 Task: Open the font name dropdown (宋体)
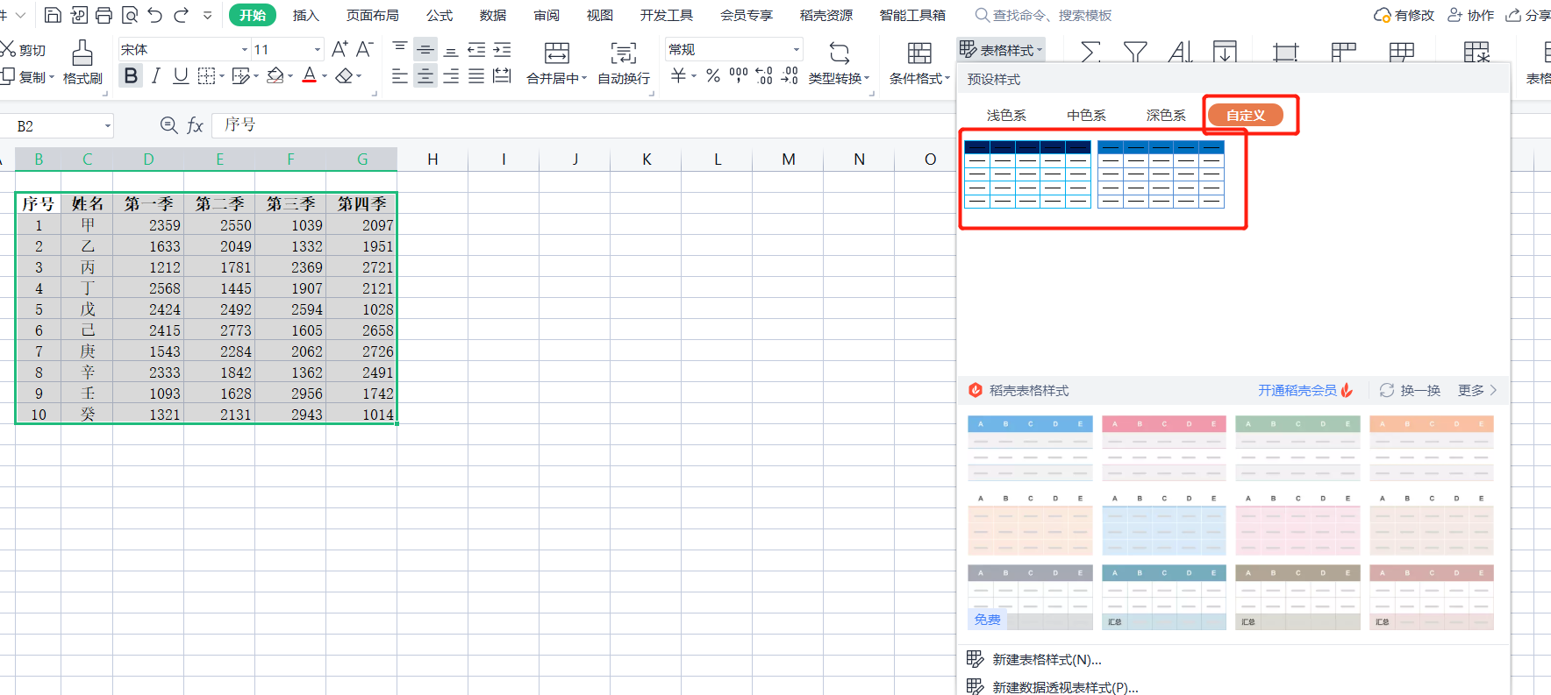245,50
